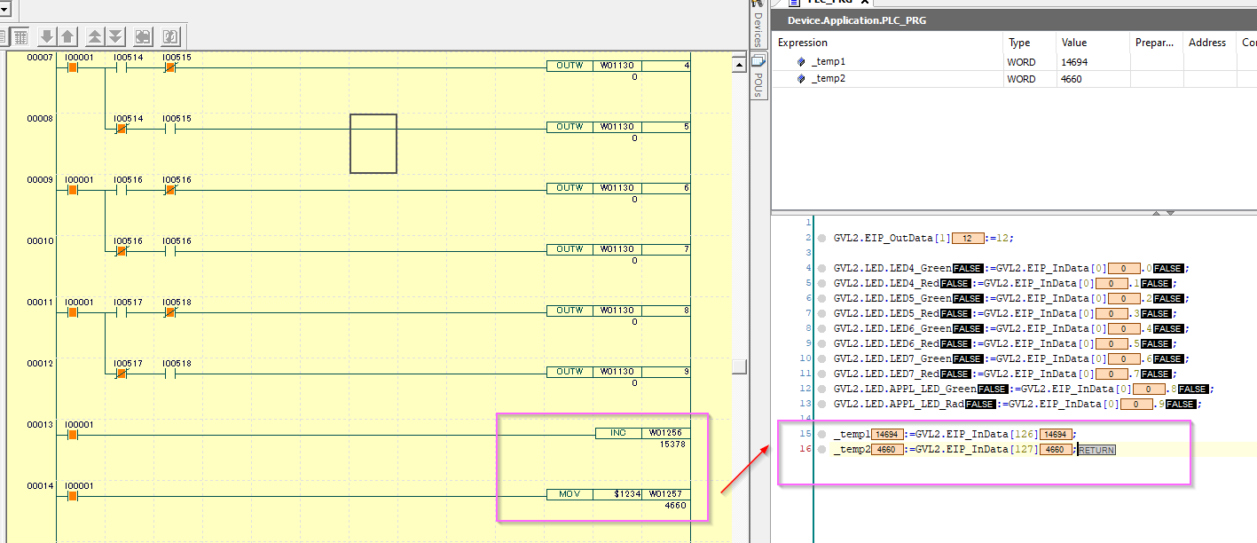Select the list view toolbar icon left of grid
This screenshot has height=543, width=1257.
coord(4,36)
